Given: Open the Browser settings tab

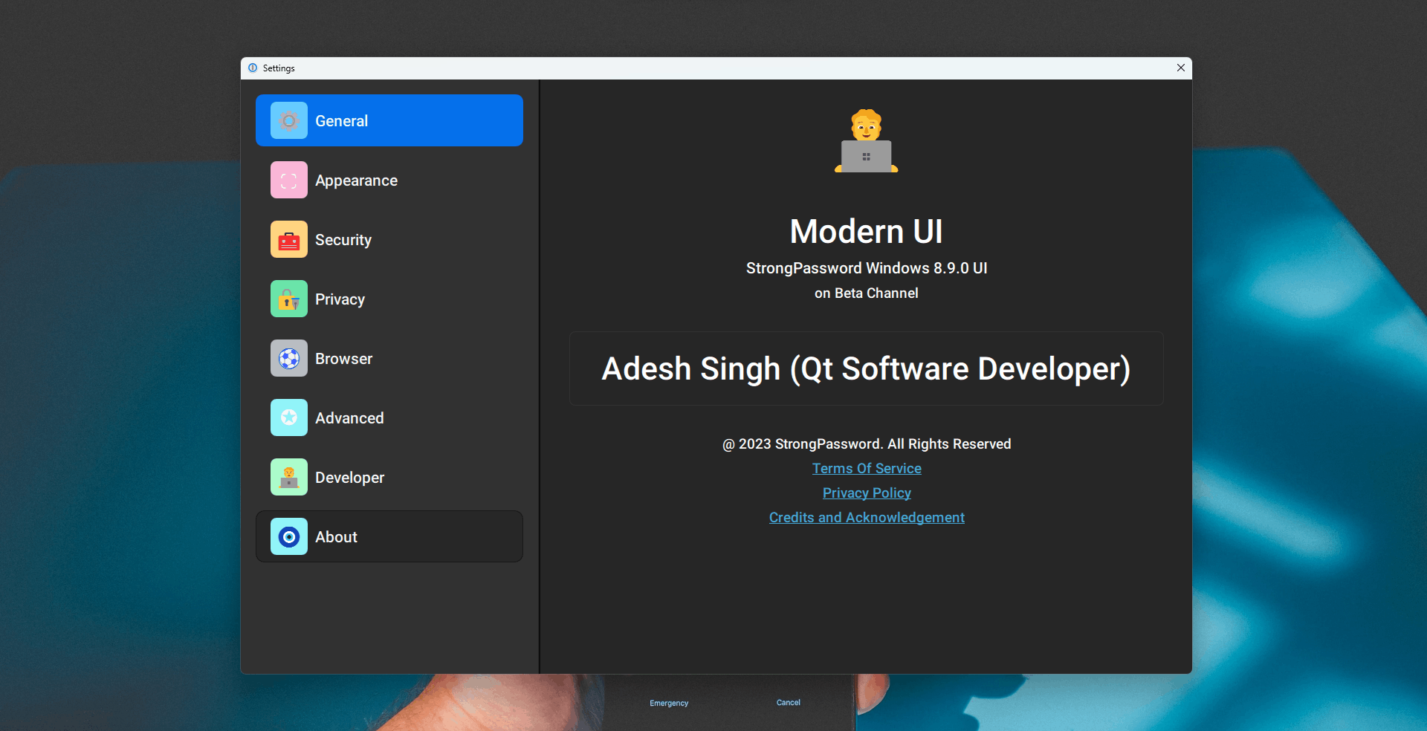Looking at the screenshot, I should point(389,358).
